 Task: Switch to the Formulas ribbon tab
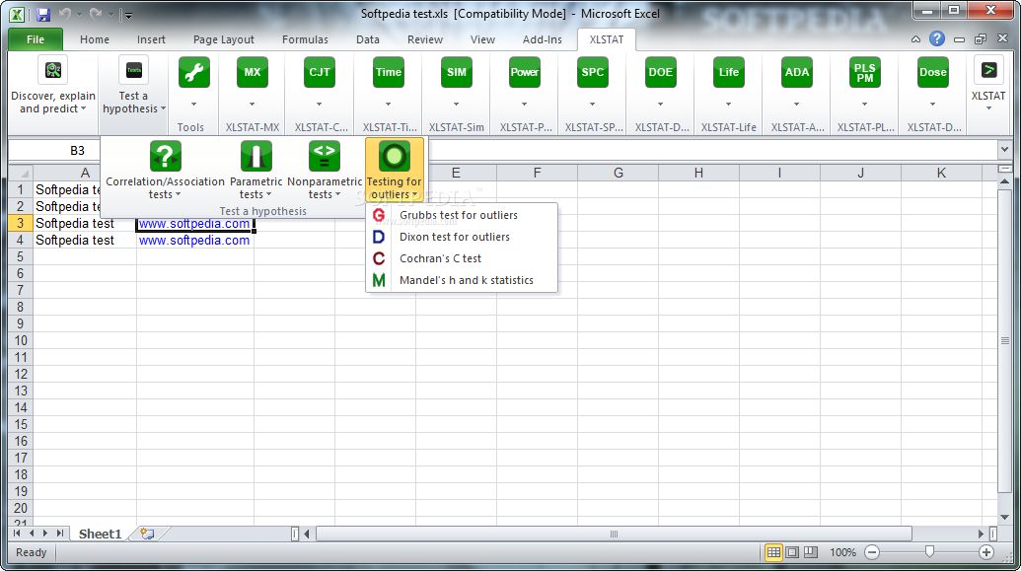tap(305, 39)
